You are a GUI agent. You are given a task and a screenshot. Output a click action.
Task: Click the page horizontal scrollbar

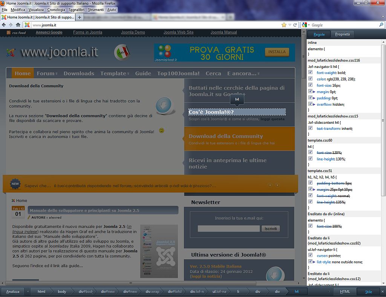pos(131,283)
